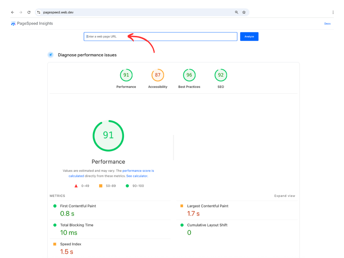Click the red triangle 0–49 legend icon
The image size is (344, 258).
(76, 186)
